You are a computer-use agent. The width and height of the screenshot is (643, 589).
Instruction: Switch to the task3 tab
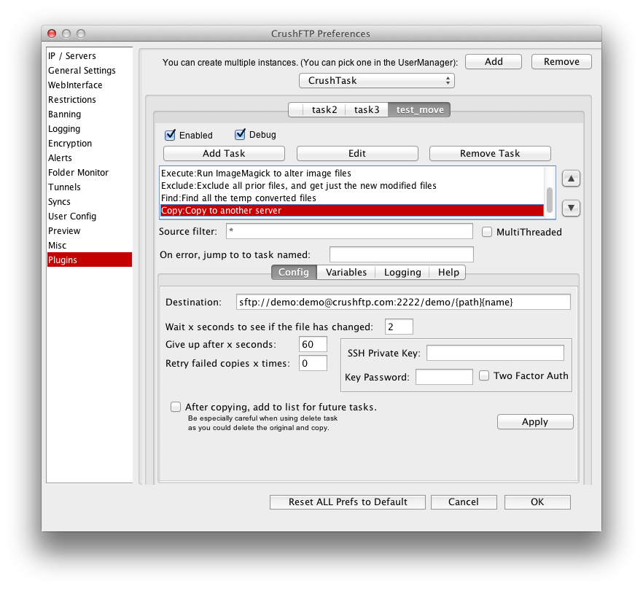[x=367, y=109]
